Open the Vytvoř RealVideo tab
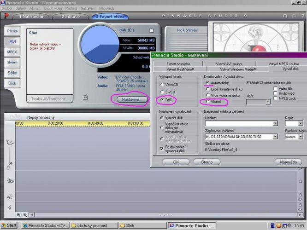This screenshot has height=230, width=307. 180,69
